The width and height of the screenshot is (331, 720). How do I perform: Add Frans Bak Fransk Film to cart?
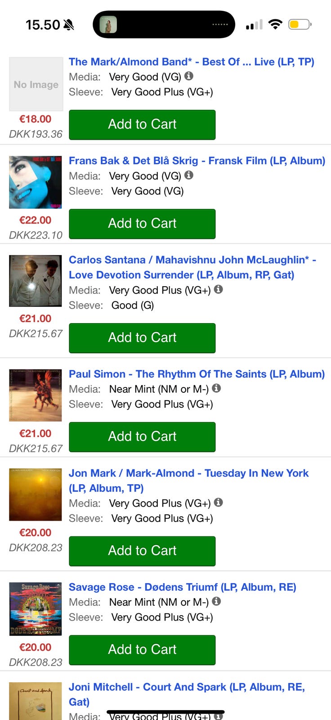click(142, 224)
